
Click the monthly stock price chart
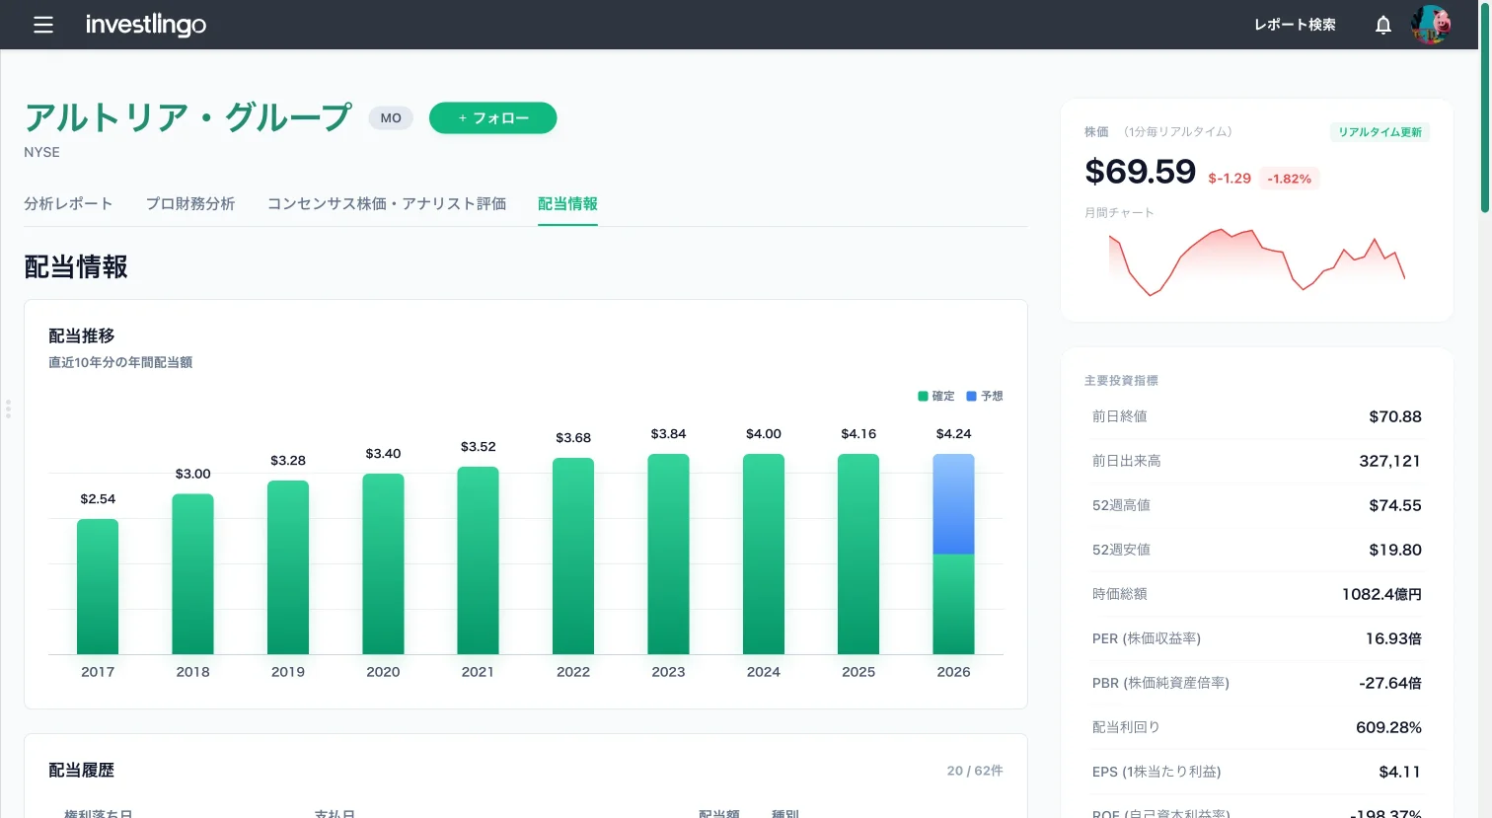pos(1256,261)
